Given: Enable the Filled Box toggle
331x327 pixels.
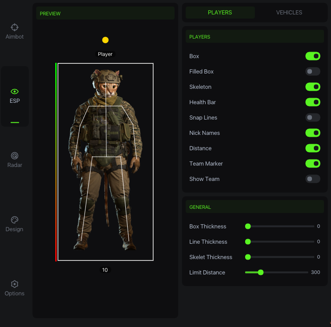Looking at the screenshot, I should (312, 72).
